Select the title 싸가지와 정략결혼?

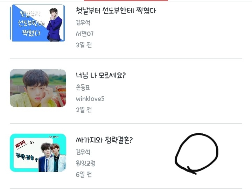(104, 140)
